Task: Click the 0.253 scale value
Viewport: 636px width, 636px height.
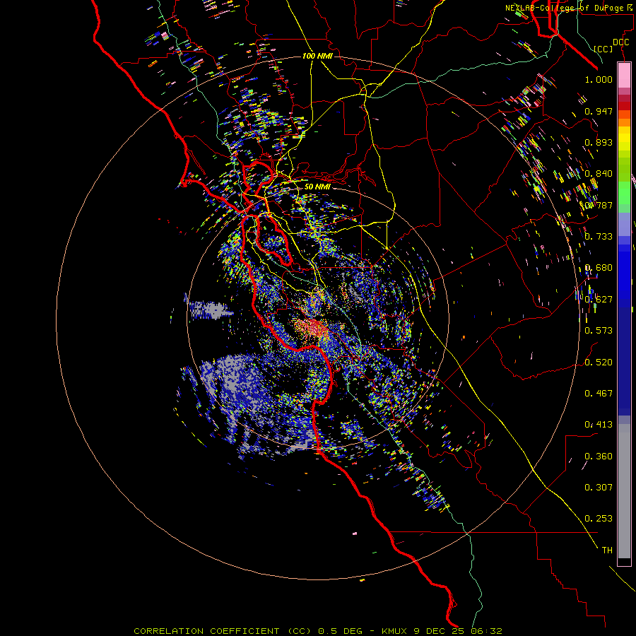Action: [599, 519]
